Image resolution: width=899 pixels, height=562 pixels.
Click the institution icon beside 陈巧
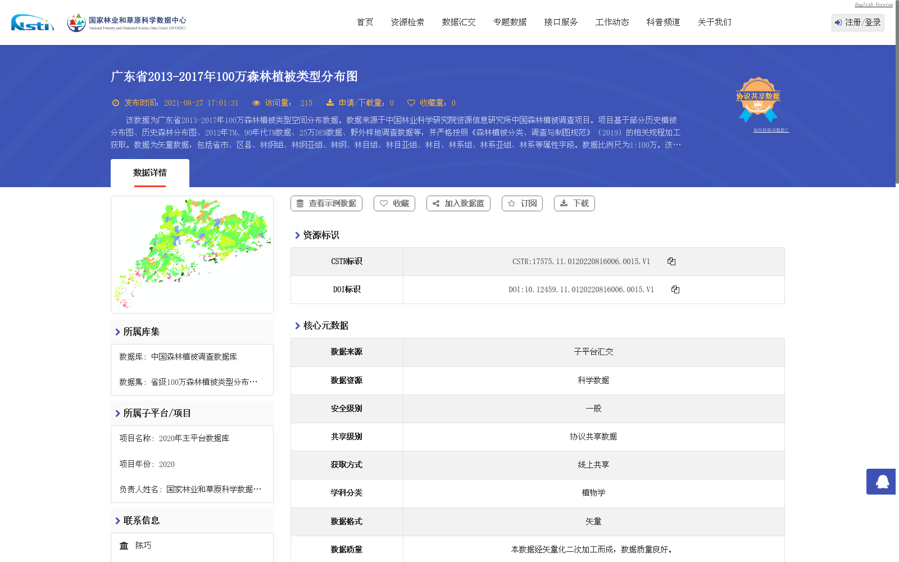pyautogui.click(x=124, y=546)
